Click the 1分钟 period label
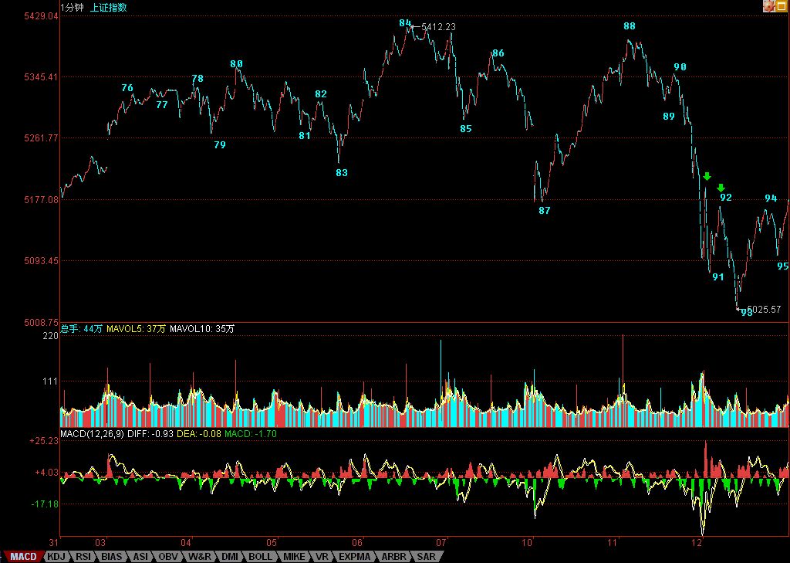This screenshot has height=563, width=790. tap(74, 8)
